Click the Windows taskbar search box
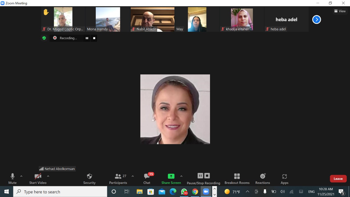 coord(60,192)
